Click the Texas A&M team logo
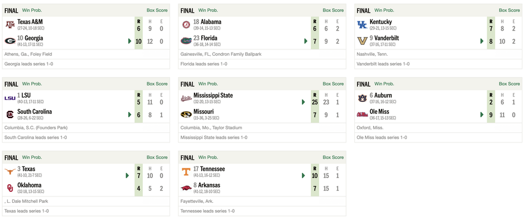Screen dimensions: 525x219 coord(9,24)
